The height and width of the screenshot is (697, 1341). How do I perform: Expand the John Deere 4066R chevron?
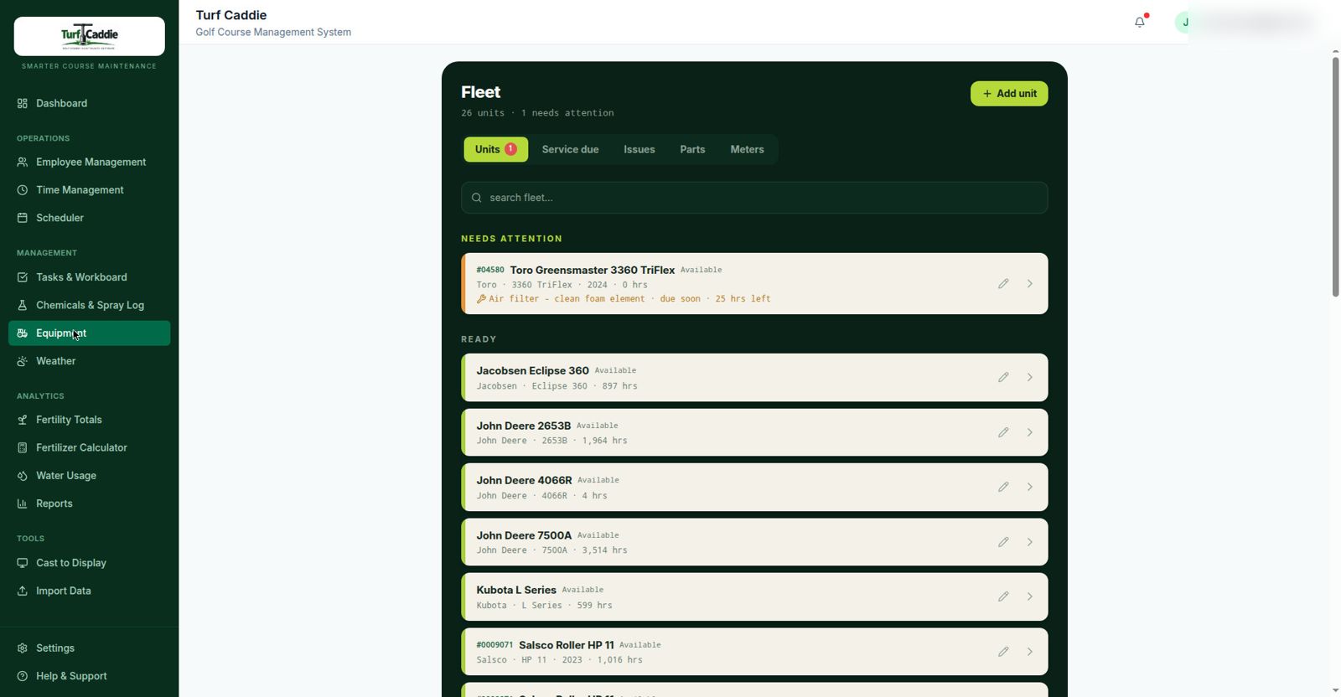click(1030, 488)
